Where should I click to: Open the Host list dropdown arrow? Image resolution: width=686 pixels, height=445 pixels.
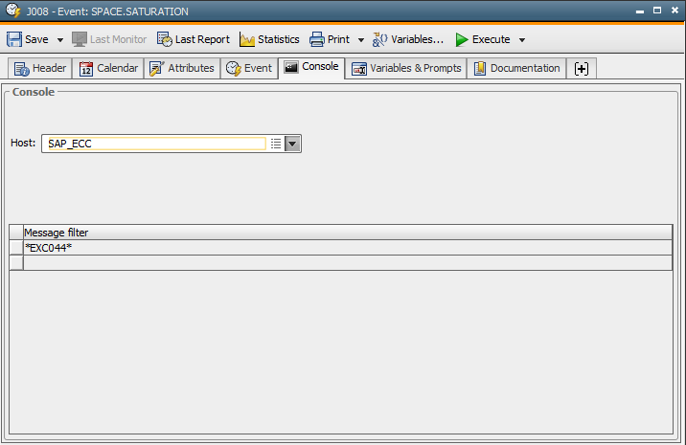click(293, 144)
